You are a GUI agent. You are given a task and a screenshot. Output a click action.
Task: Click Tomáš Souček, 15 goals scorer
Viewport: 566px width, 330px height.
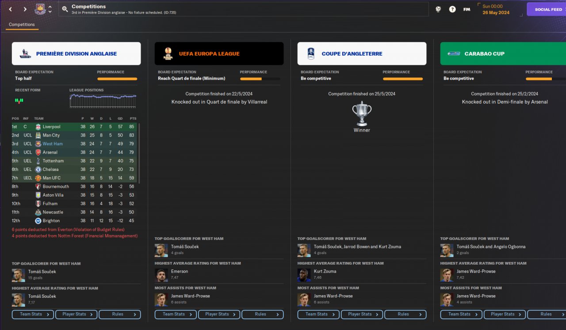(x=42, y=272)
